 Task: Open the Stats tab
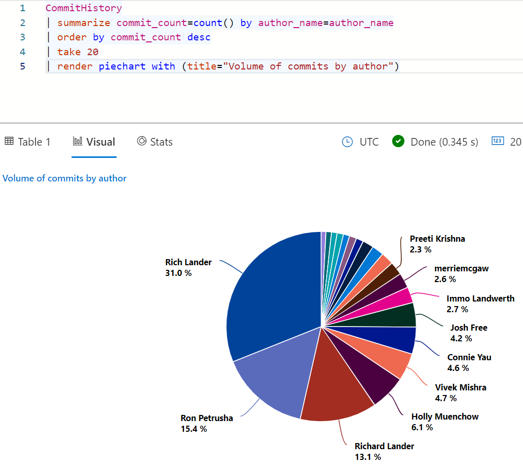pos(160,142)
